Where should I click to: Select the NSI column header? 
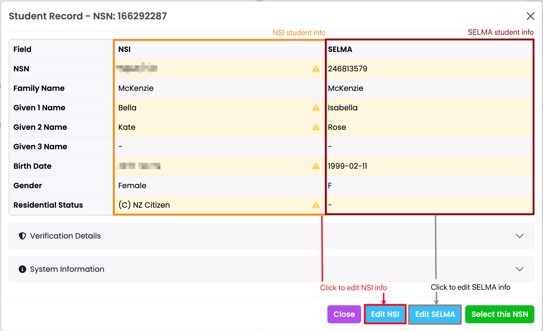pyautogui.click(x=124, y=49)
